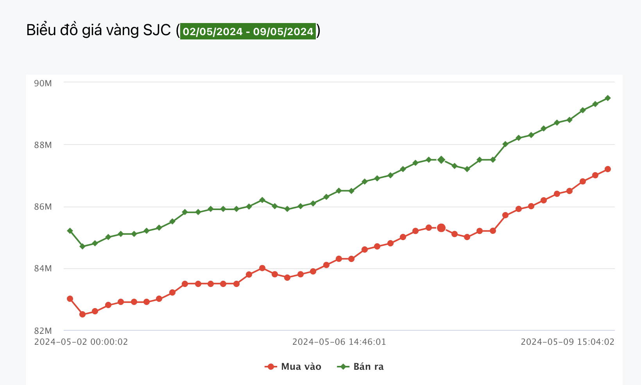Click the 90M y-axis label
641x385 pixels.
point(43,83)
